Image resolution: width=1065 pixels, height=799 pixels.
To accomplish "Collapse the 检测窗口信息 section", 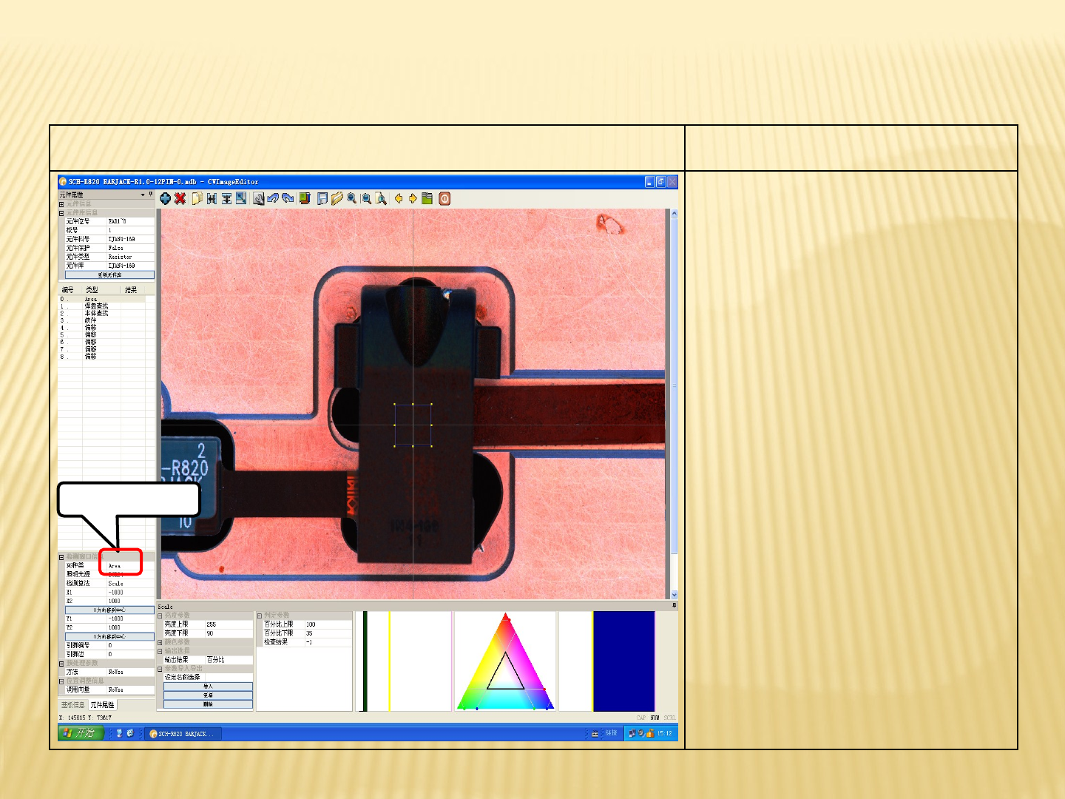I will coord(61,557).
